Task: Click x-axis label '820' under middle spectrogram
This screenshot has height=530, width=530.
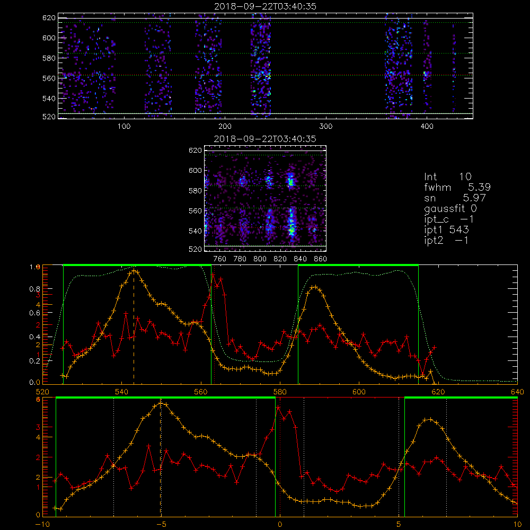Action: (x=280, y=259)
